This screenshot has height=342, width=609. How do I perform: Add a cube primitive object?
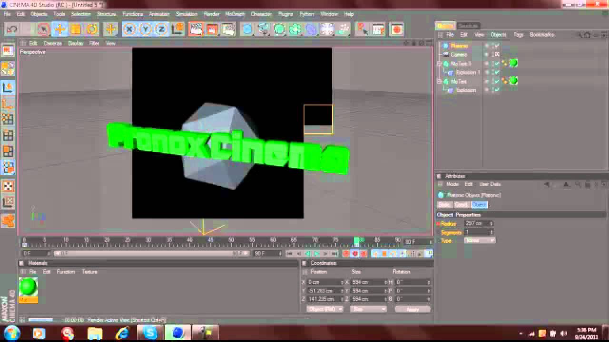(247, 29)
